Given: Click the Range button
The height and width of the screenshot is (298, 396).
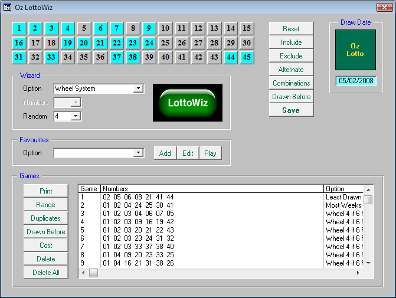Looking at the screenshot, I should [45, 205].
